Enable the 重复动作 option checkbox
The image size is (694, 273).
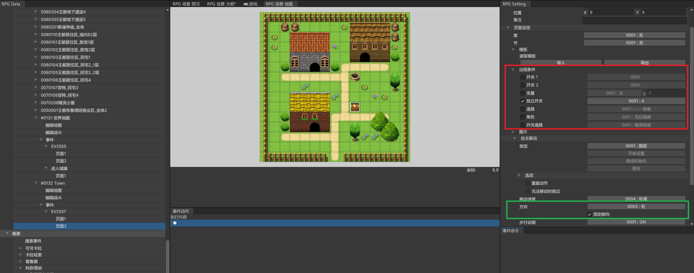[x=528, y=183]
